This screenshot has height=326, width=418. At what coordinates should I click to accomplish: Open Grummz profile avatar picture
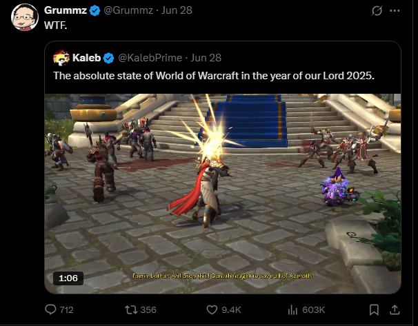click(25, 17)
